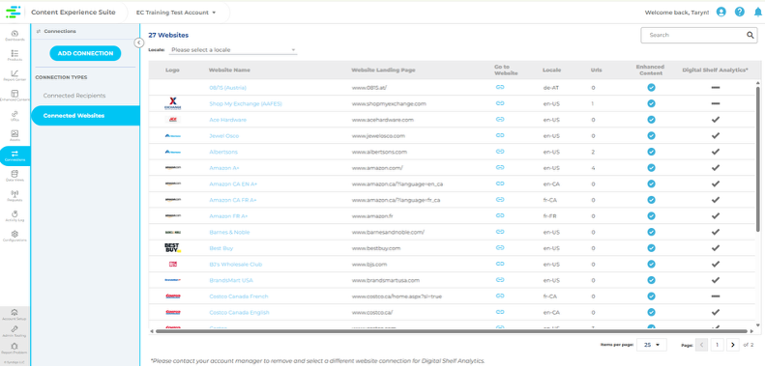Screen dimensions: 766x367
Task: Toggle Digital Shelf Analytics check for Amazon CA EN A+
Action: click(x=716, y=184)
